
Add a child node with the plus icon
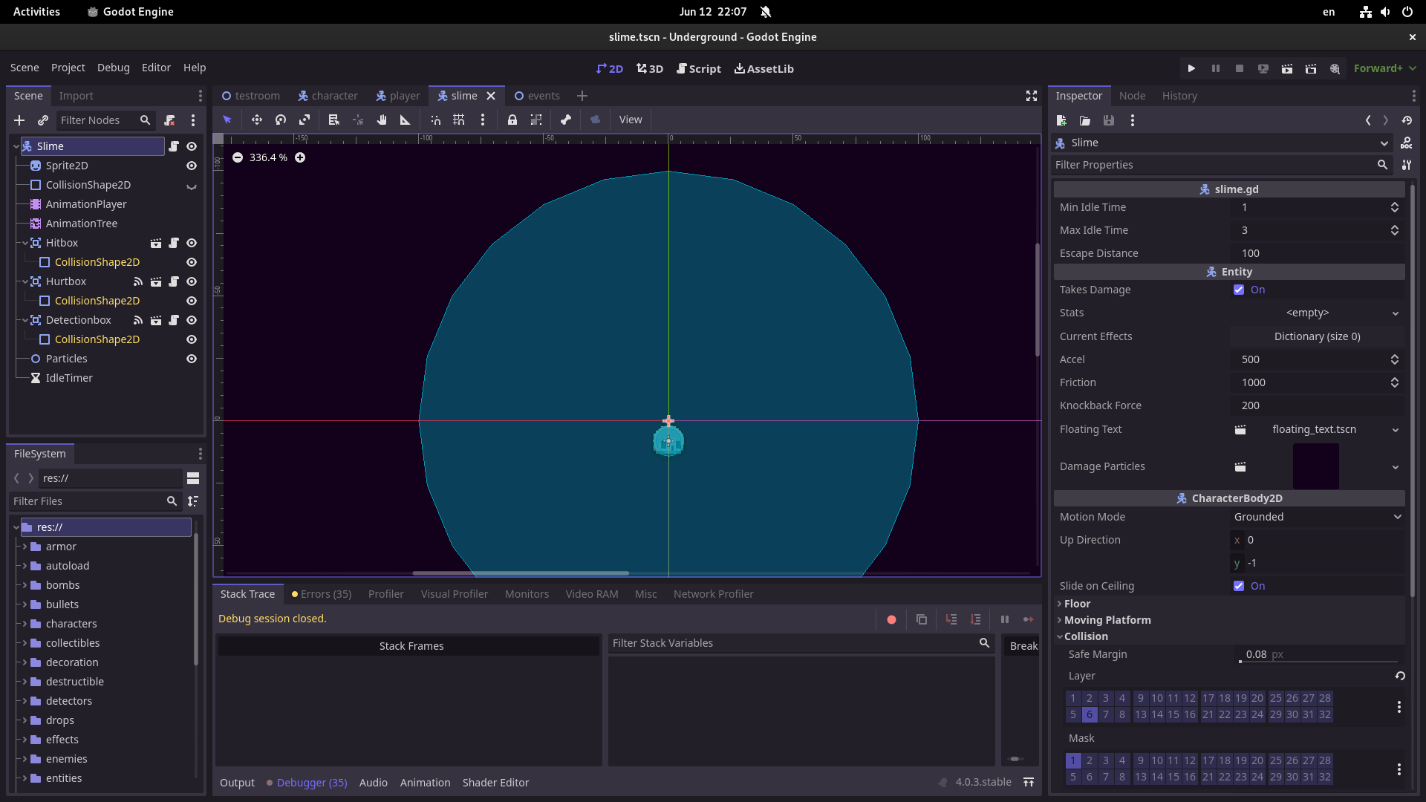pos(19,120)
